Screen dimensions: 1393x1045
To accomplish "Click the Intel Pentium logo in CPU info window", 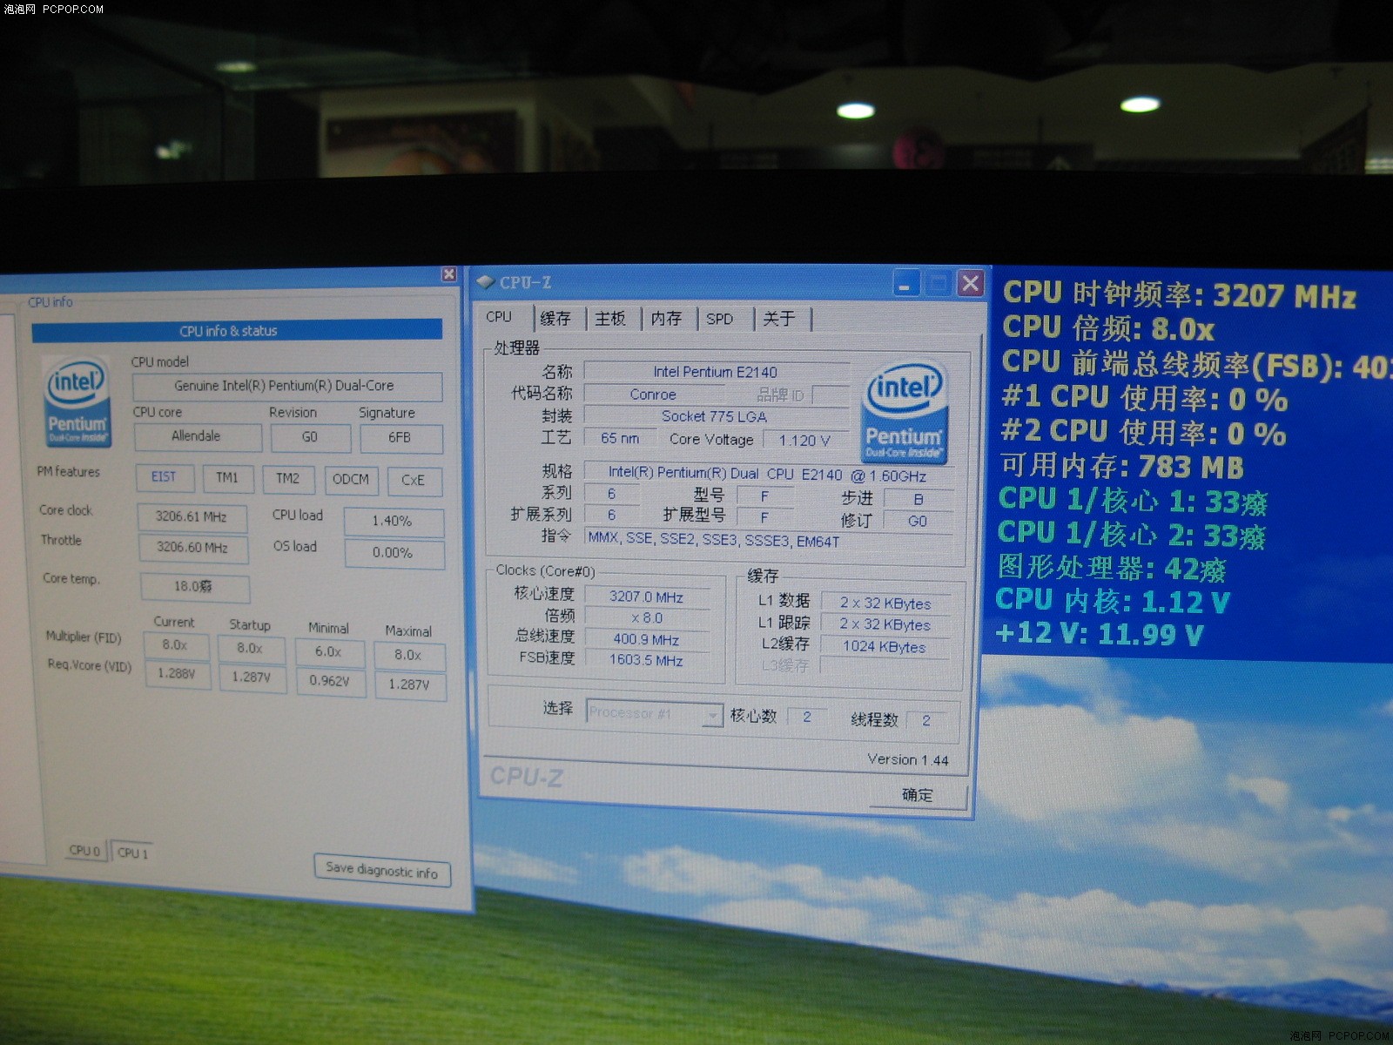I will 77,402.
